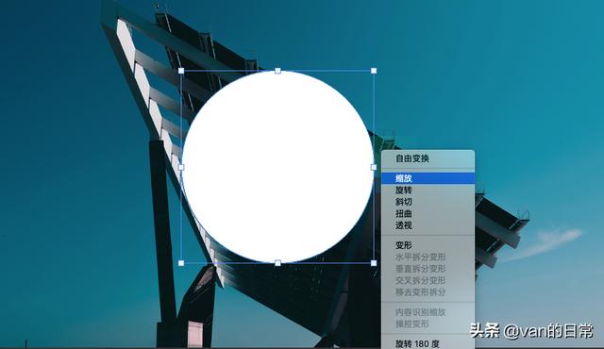Select the highlighted 缩放 menu entry
This screenshot has height=349, width=604.
pos(428,178)
